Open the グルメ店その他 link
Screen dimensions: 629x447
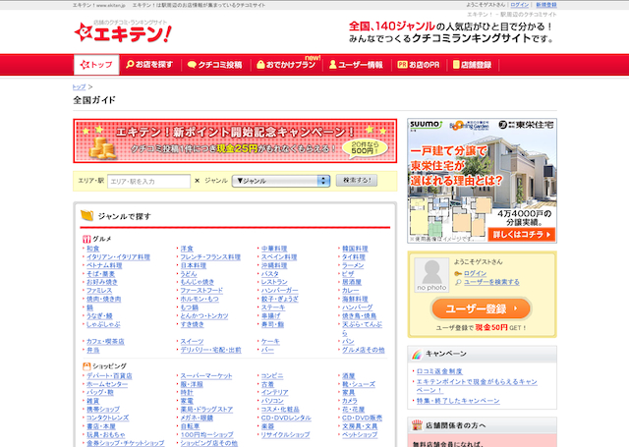[x=363, y=350]
